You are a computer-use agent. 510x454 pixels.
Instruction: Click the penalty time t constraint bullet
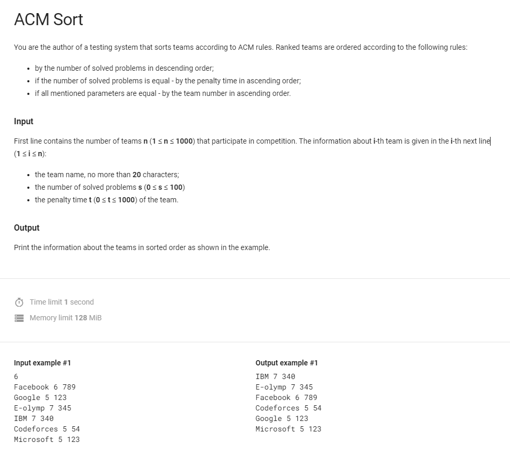click(107, 200)
